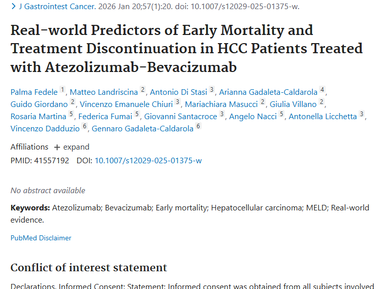
Task: Open the PubMed Disclaimer link
Action: [41, 238]
